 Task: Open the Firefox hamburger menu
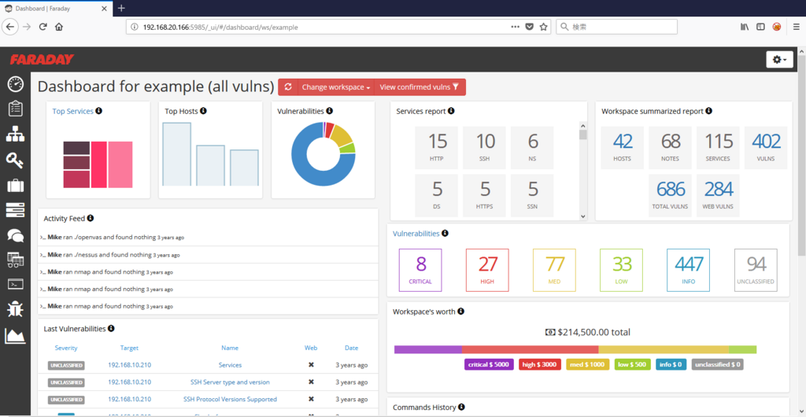point(797,27)
